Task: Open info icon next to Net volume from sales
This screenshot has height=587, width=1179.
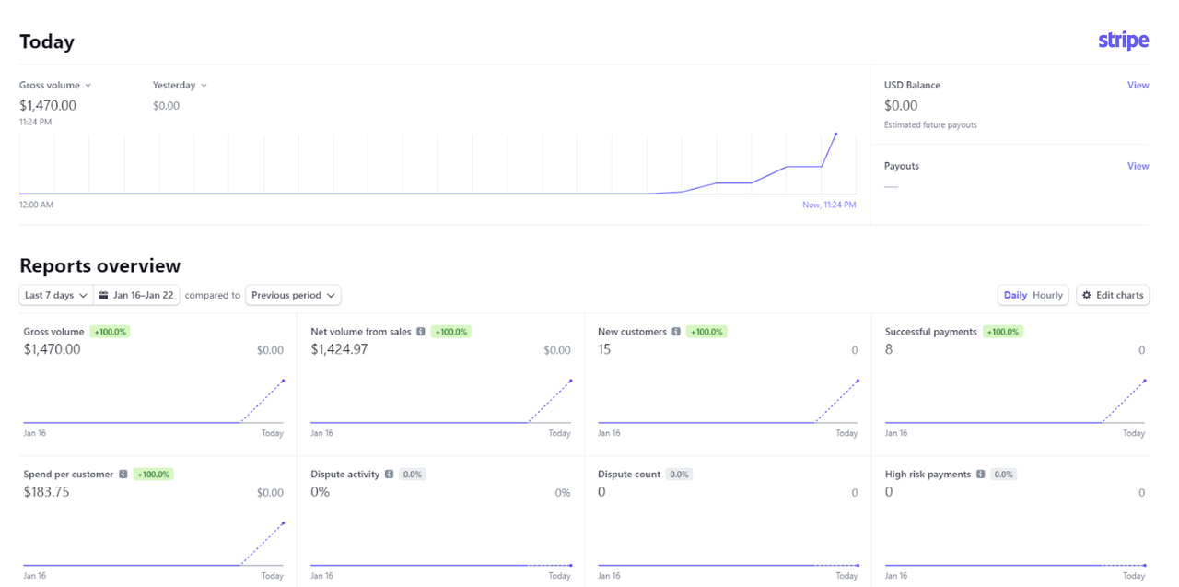Action: tap(420, 332)
